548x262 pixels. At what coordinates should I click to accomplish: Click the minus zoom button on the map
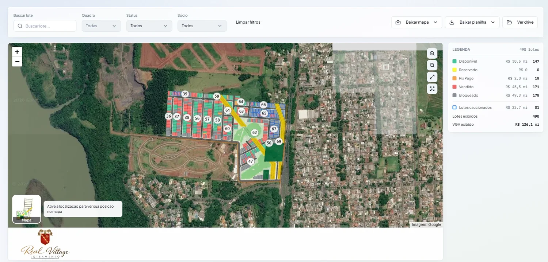click(17, 62)
